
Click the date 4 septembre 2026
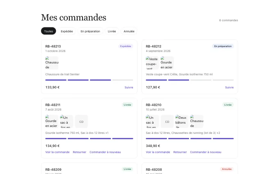coord(158,51)
